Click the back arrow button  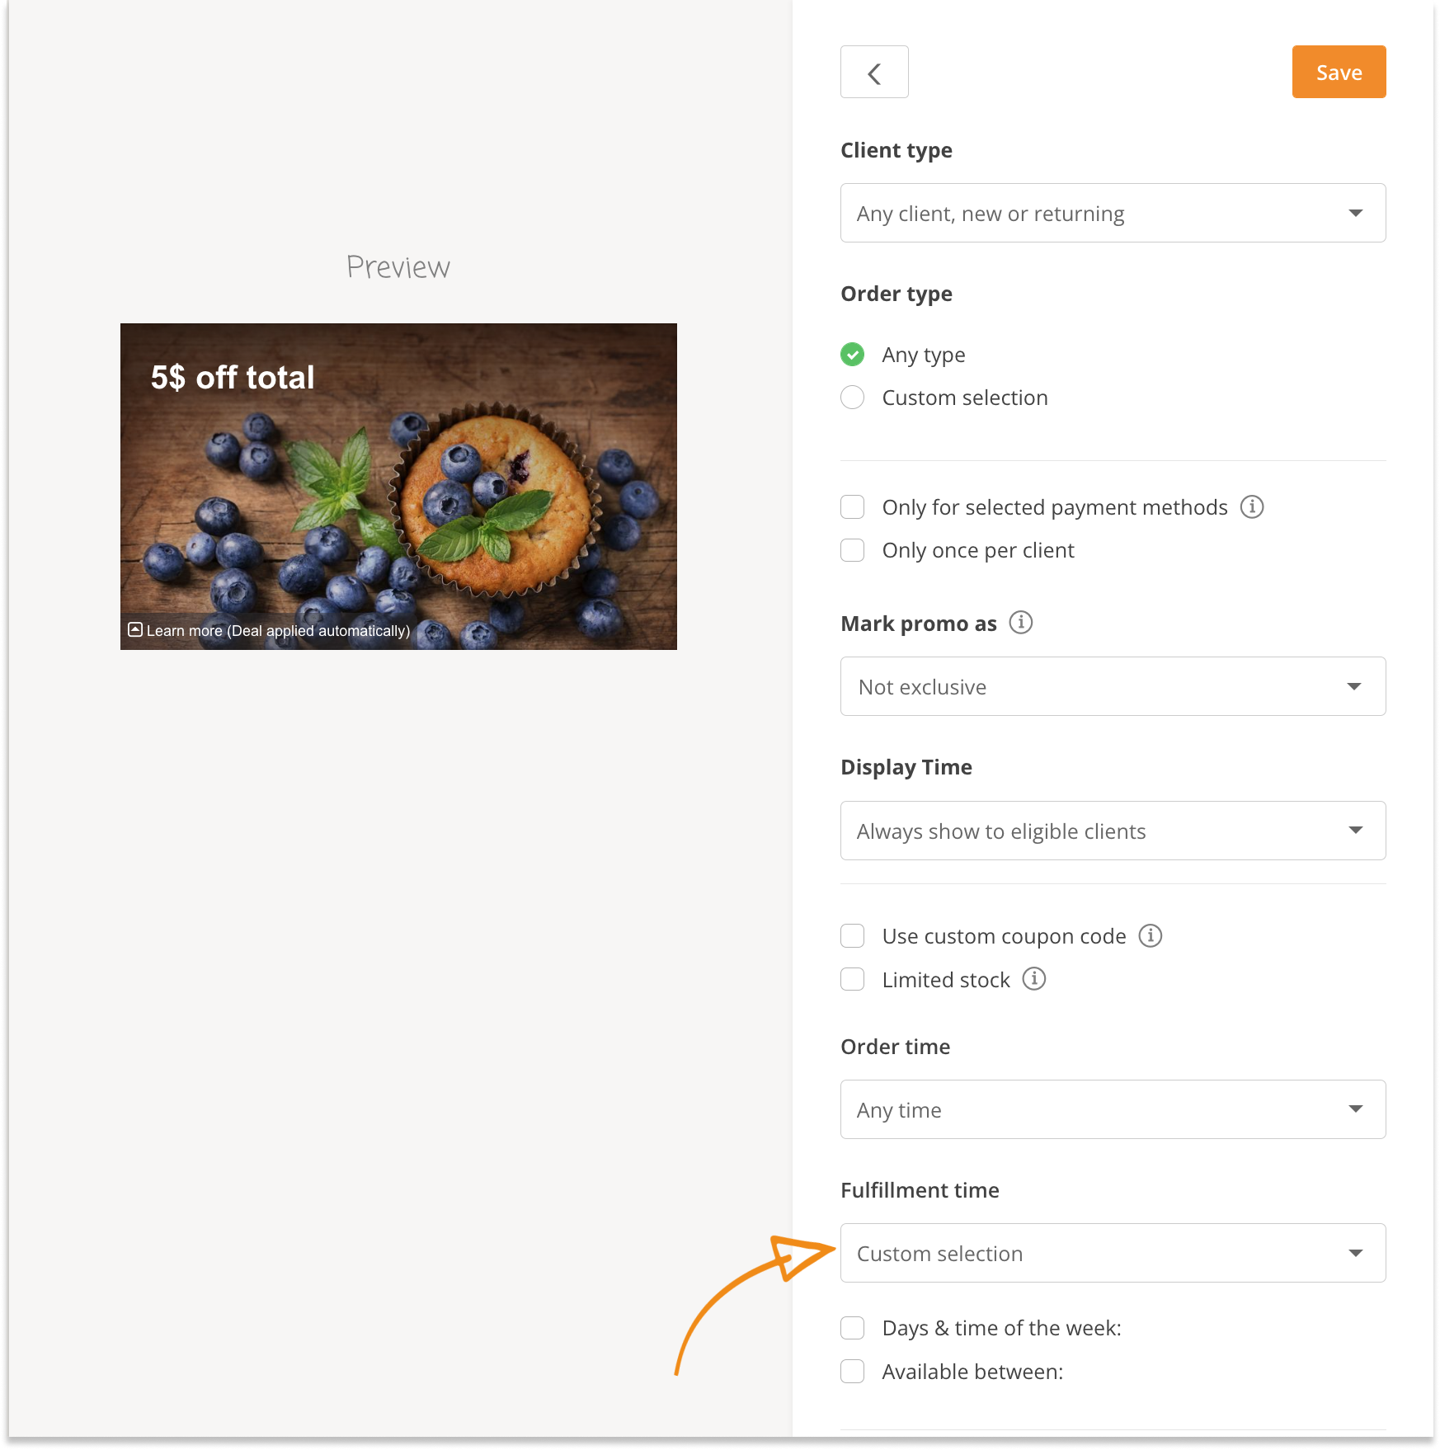pos(874,73)
